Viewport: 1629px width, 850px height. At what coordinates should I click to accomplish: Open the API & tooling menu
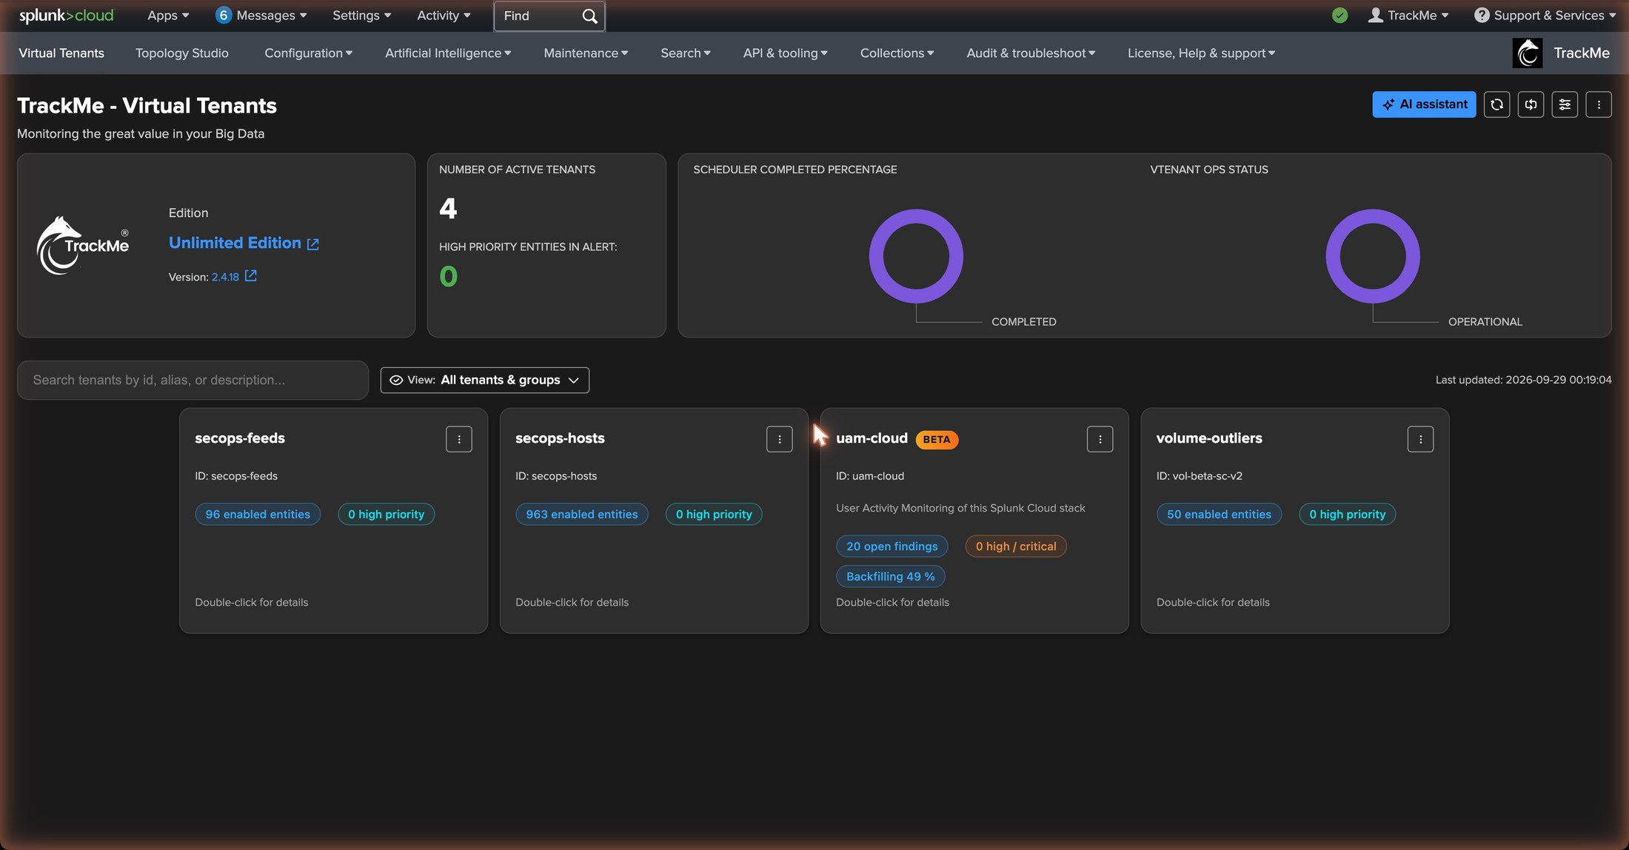pos(785,53)
